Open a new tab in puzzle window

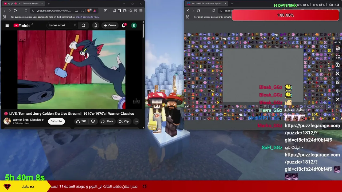[232, 3]
